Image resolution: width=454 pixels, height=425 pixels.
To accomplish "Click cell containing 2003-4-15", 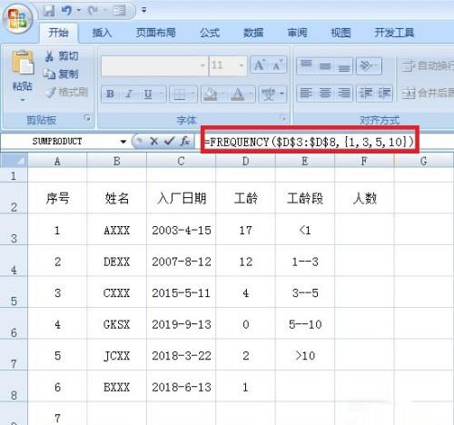I will tap(182, 231).
